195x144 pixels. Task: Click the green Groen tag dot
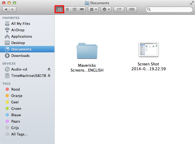coord(7,108)
